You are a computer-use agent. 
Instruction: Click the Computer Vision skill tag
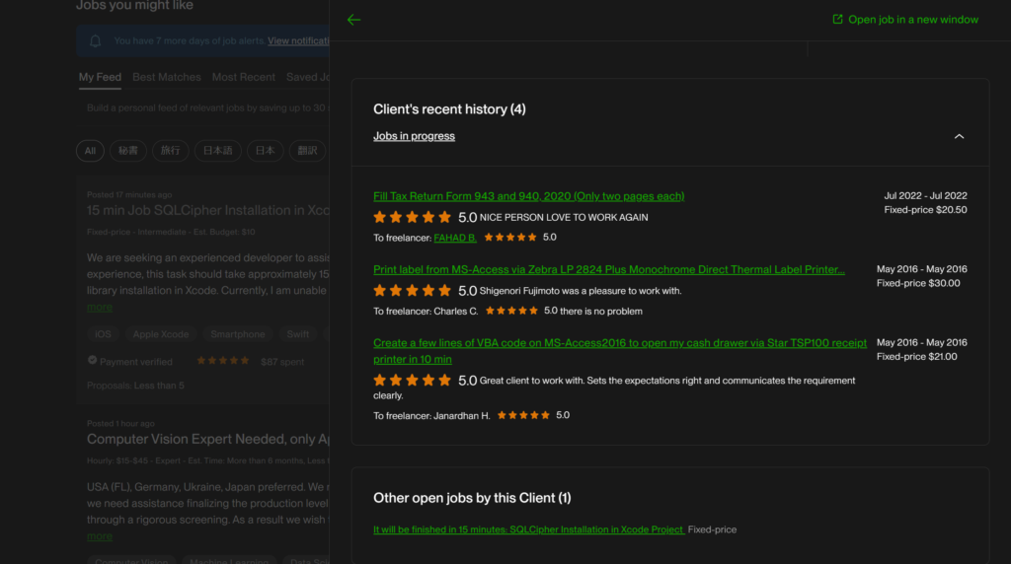[131, 560]
